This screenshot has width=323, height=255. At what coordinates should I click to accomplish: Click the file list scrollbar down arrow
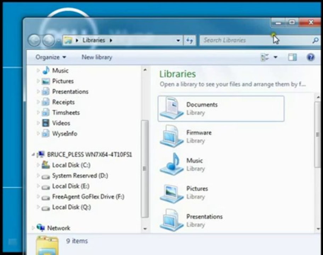318,229
